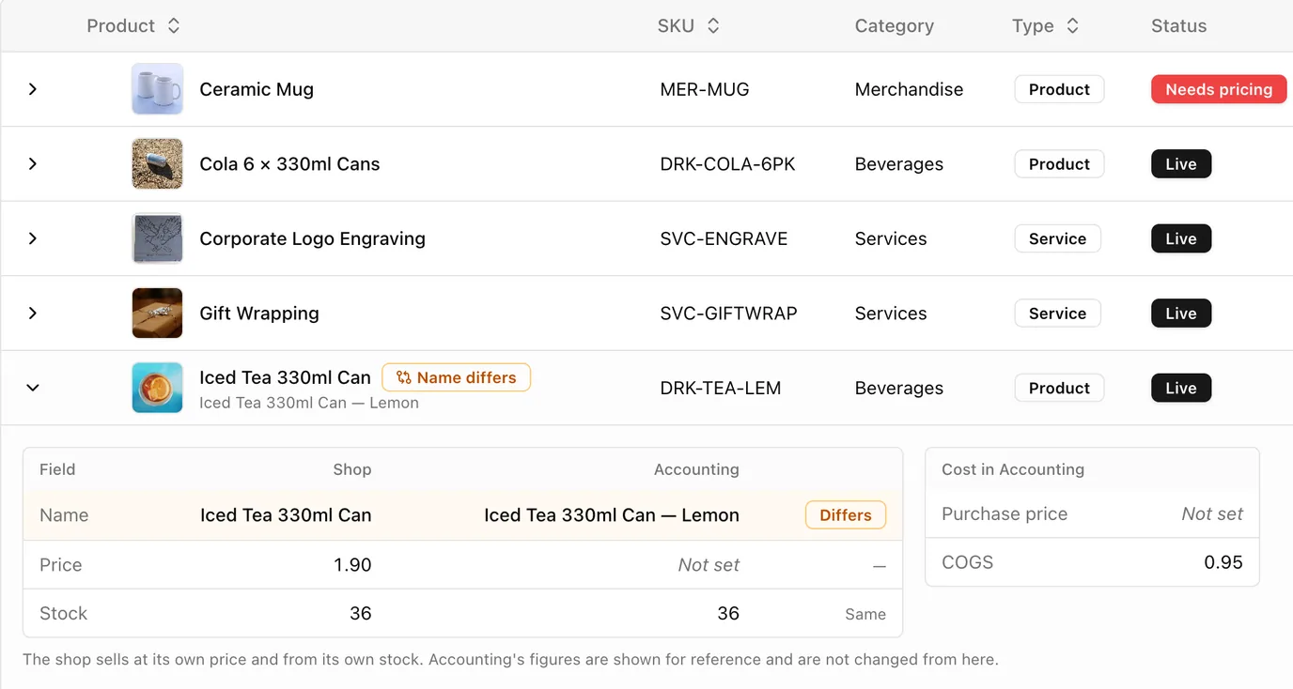This screenshot has width=1293, height=689.
Task: Select SKU MER-MUG
Action: tap(705, 89)
